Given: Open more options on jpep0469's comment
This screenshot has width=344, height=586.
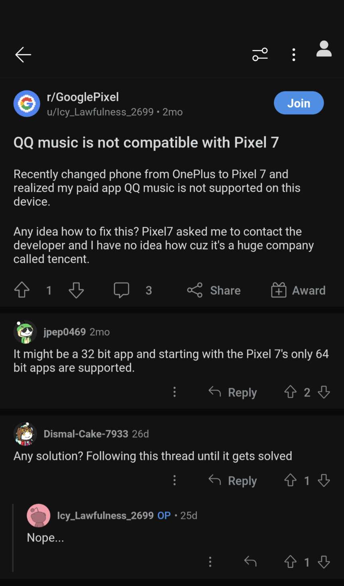Looking at the screenshot, I should [174, 392].
